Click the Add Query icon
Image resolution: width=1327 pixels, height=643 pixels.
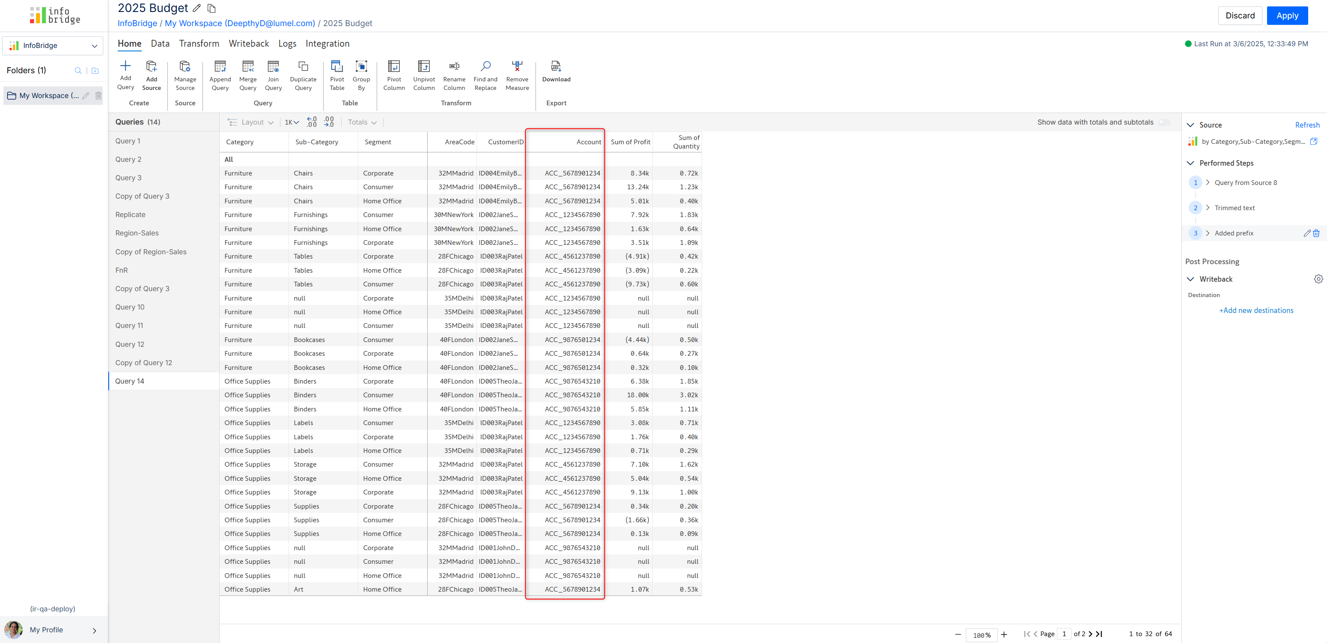click(125, 66)
